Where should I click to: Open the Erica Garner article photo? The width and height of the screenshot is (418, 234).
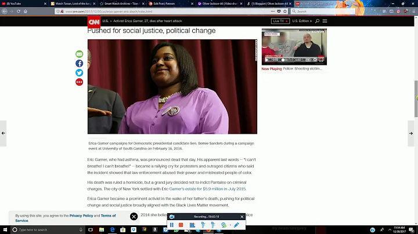click(172, 87)
